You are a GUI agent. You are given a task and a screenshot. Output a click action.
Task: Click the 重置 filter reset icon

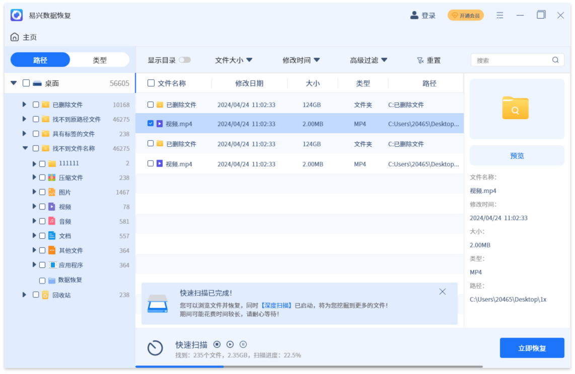tap(420, 60)
